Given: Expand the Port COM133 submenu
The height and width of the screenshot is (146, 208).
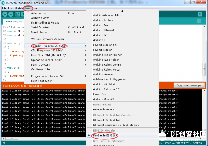Looking at the screenshot, I should (x=55, y=65).
